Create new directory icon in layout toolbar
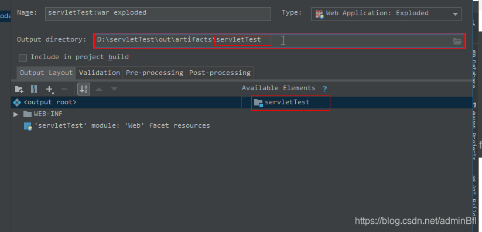 pos(19,89)
